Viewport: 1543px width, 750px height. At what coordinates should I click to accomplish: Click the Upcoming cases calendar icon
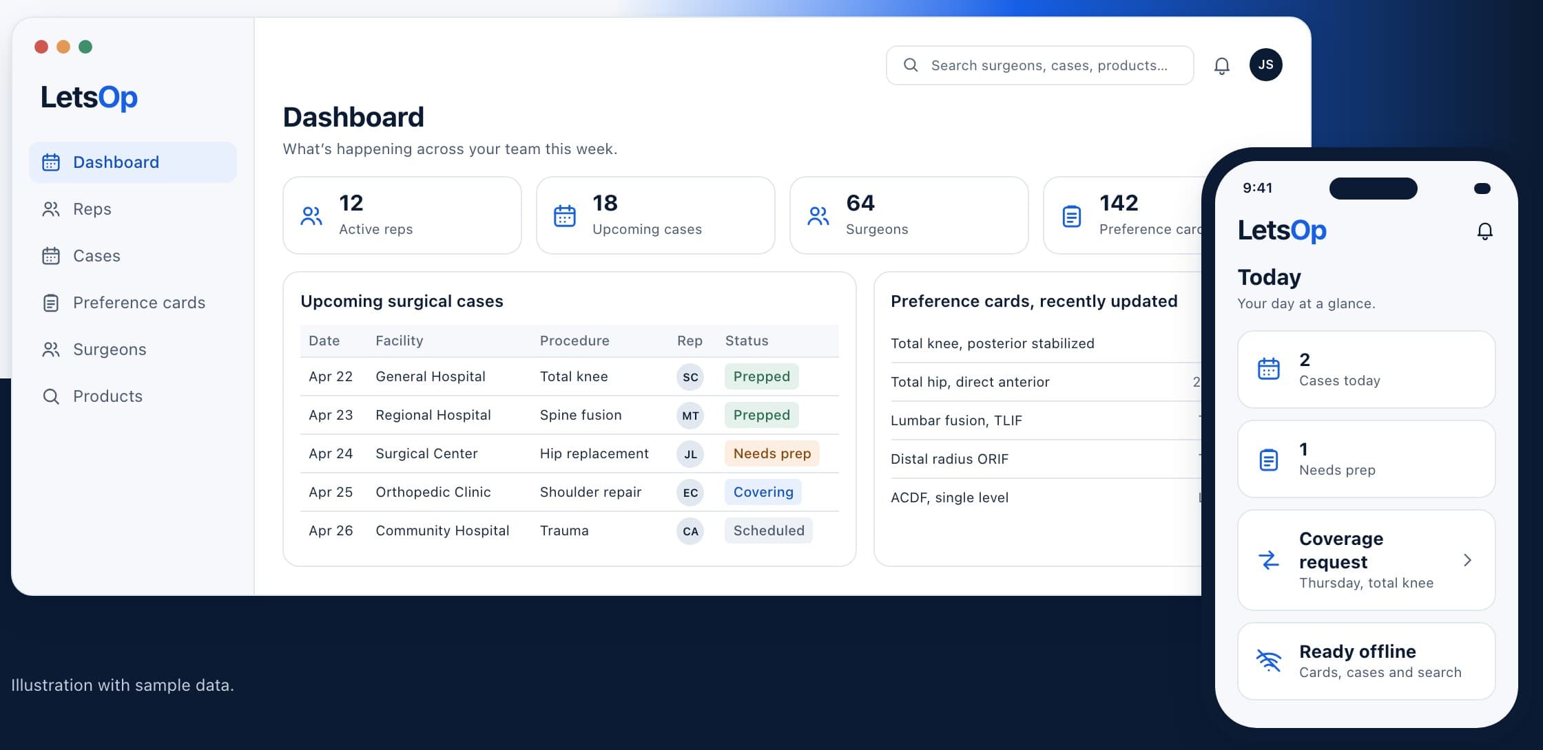coord(565,216)
